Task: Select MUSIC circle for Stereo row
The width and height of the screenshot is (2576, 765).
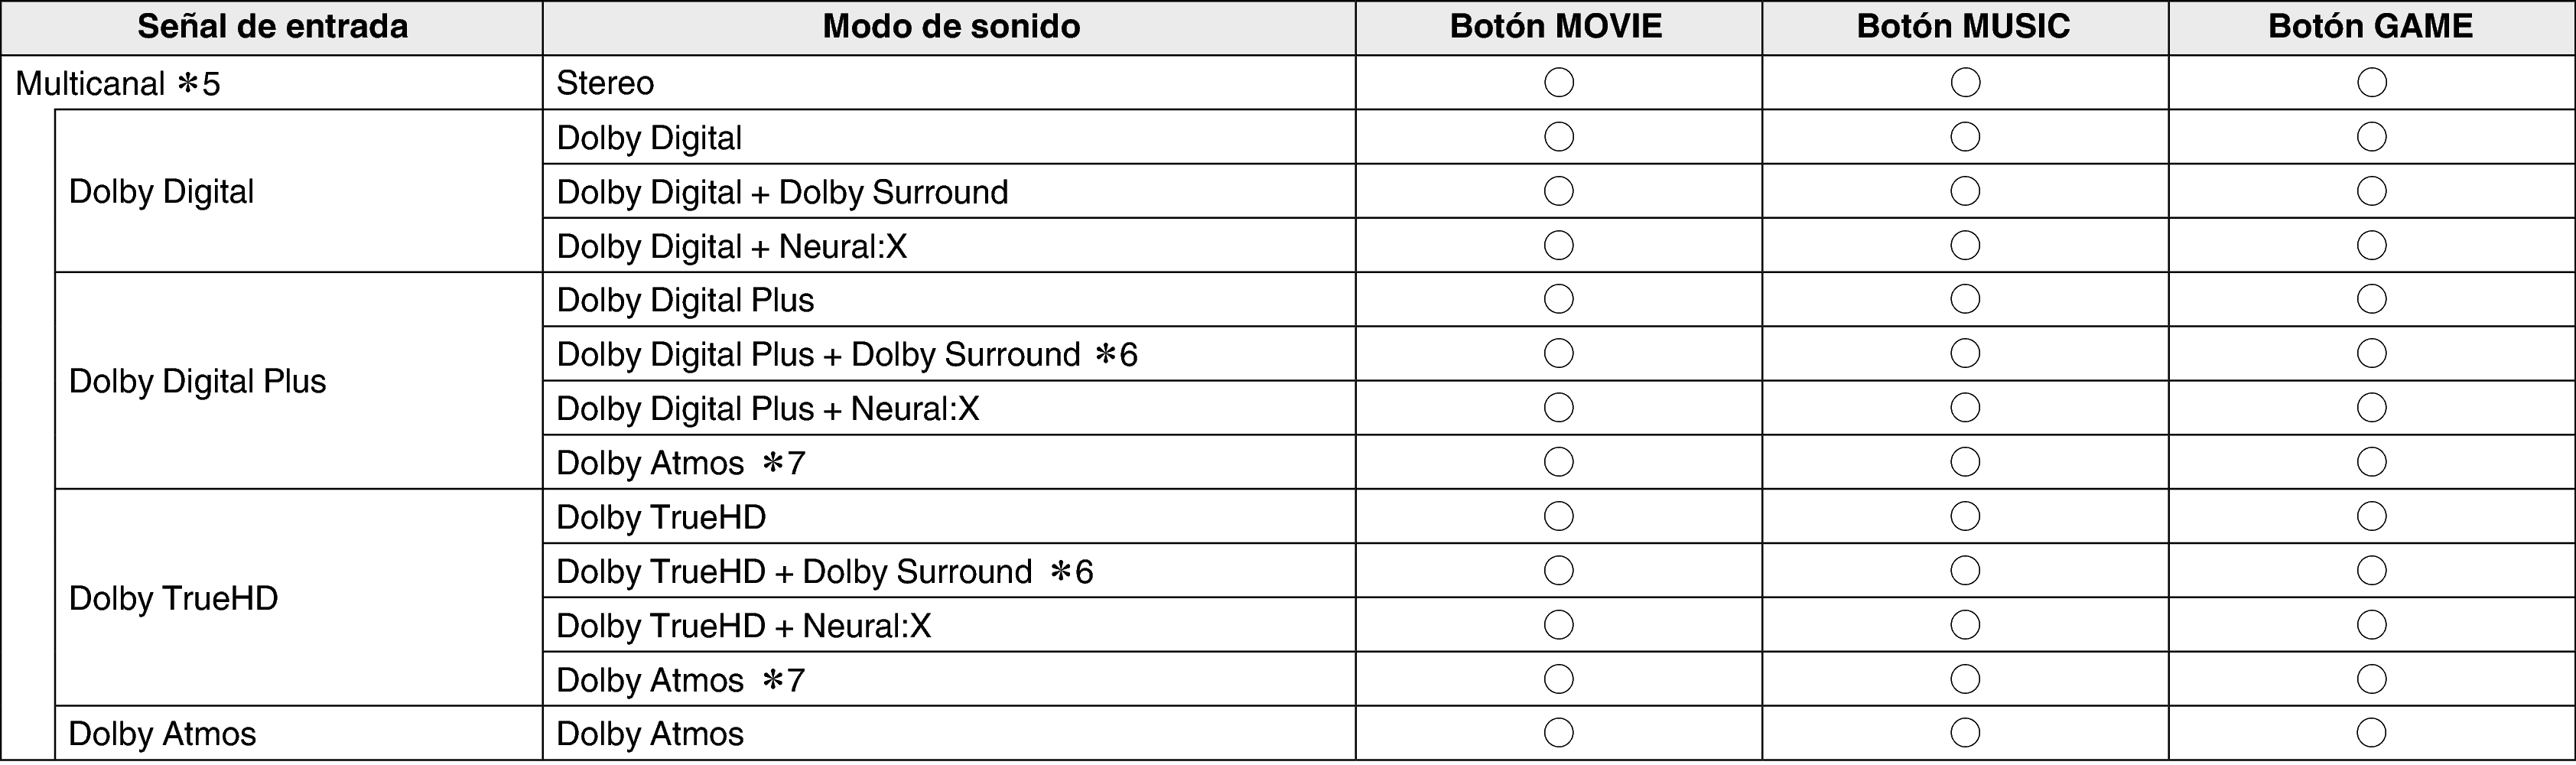Action: 1965,82
